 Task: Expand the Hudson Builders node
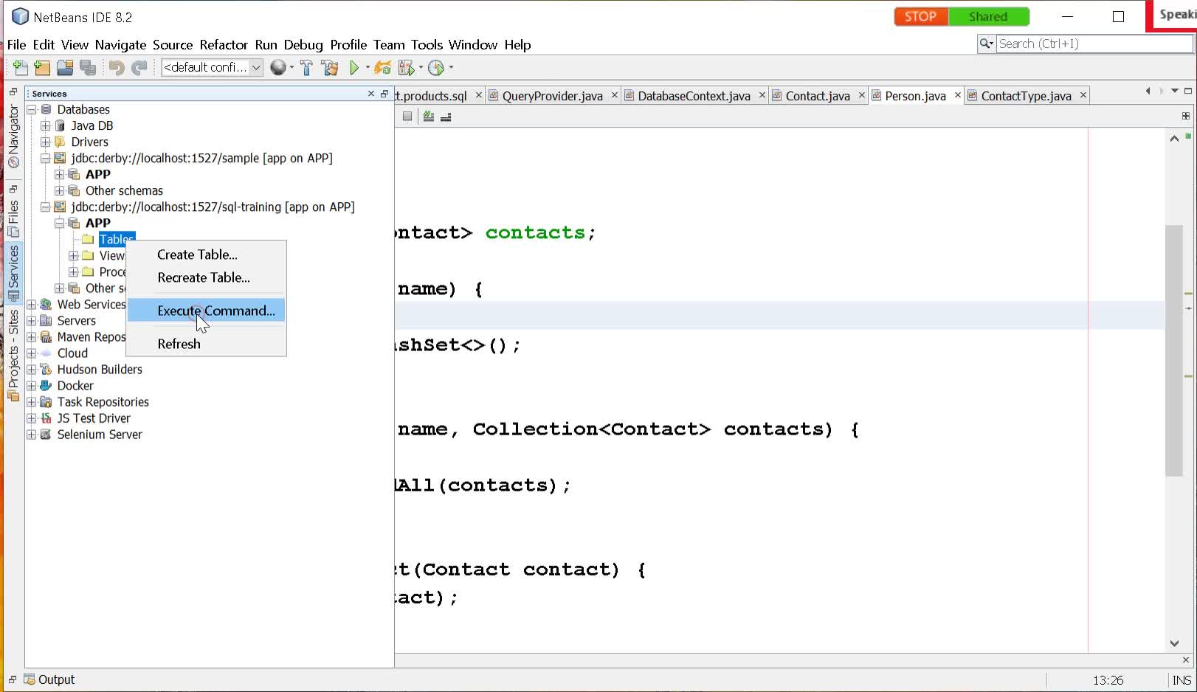32,369
